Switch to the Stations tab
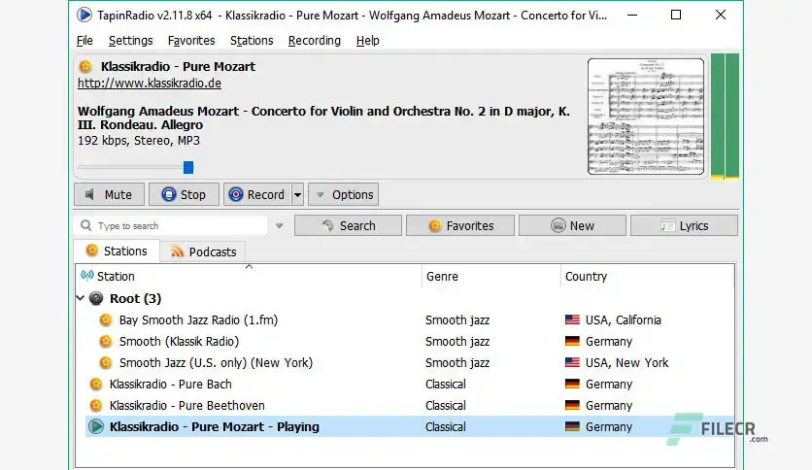This screenshot has width=812, height=470. pyautogui.click(x=117, y=252)
